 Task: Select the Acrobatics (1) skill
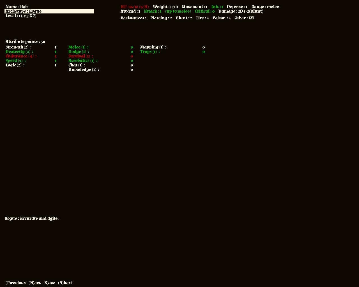[x=83, y=61]
